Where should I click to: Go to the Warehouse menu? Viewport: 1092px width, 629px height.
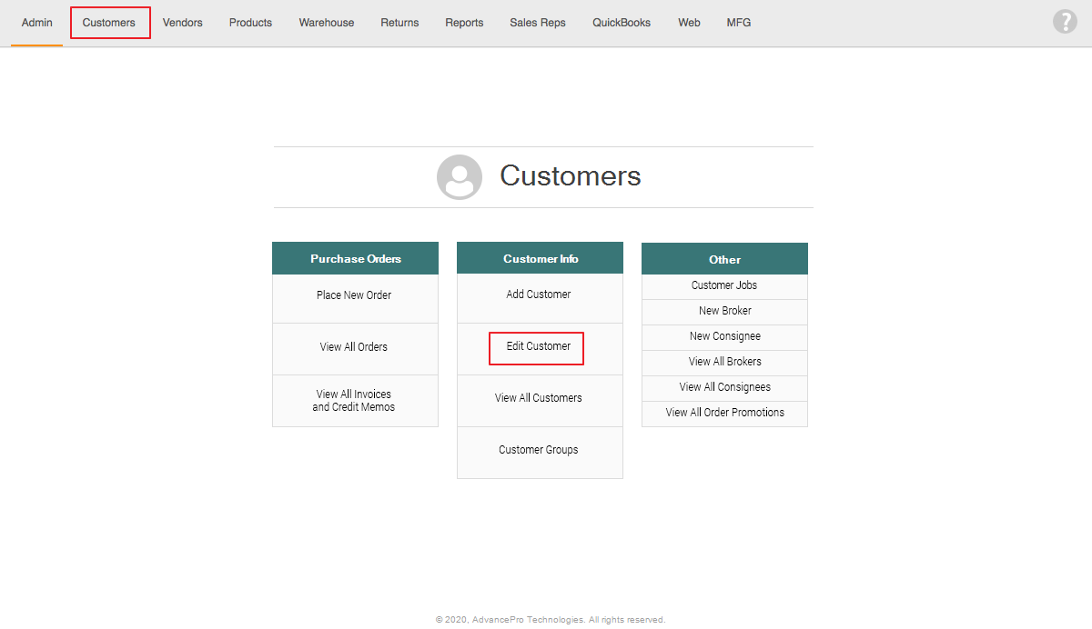tap(327, 23)
